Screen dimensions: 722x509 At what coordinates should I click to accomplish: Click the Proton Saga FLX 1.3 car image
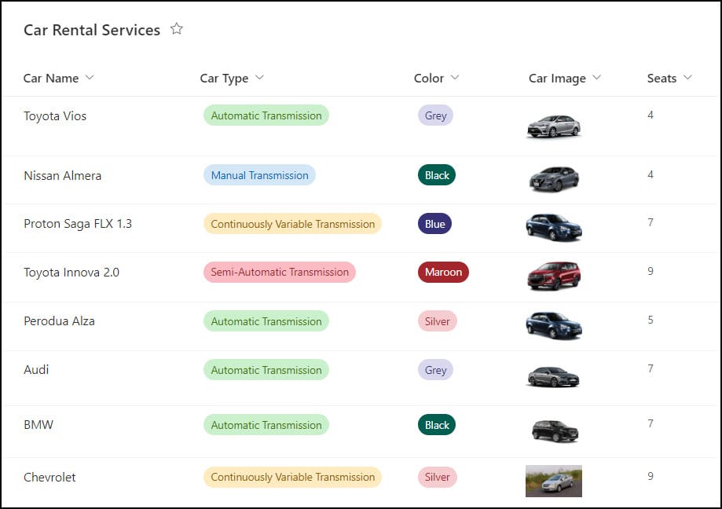(553, 227)
